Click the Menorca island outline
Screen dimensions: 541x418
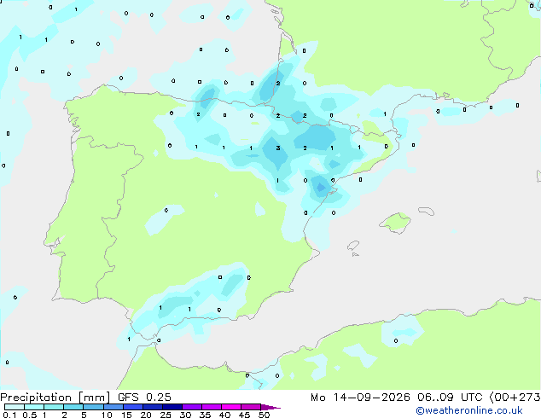click(x=427, y=211)
